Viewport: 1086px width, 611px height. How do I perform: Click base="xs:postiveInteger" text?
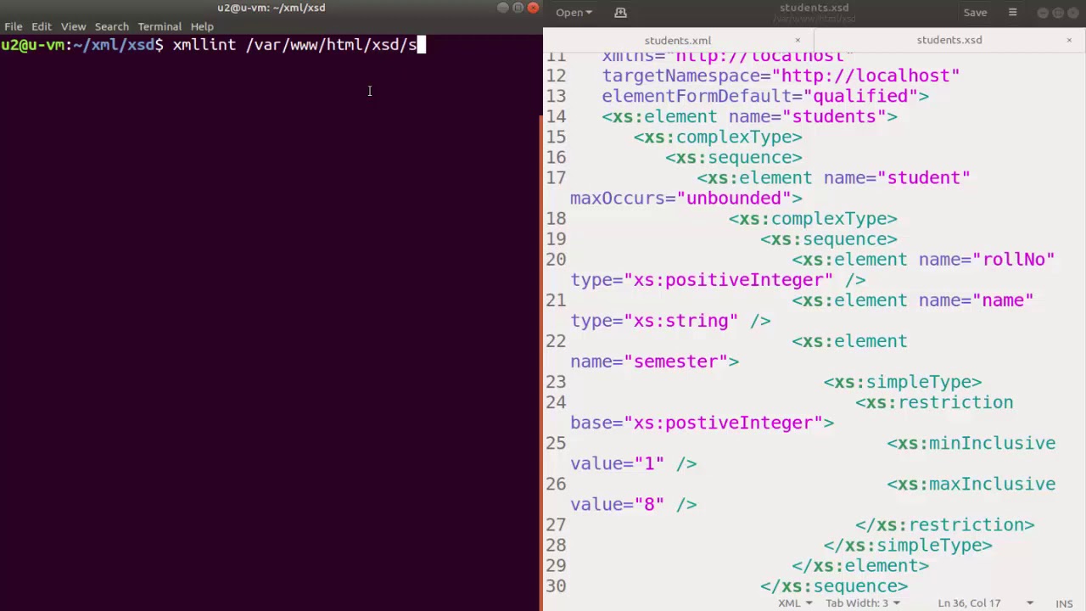point(697,422)
